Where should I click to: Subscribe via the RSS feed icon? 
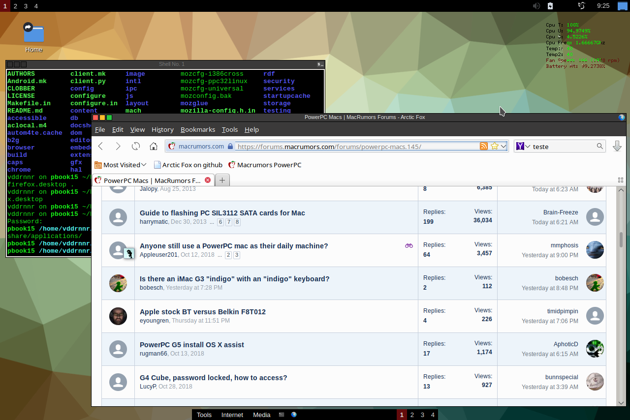click(484, 146)
